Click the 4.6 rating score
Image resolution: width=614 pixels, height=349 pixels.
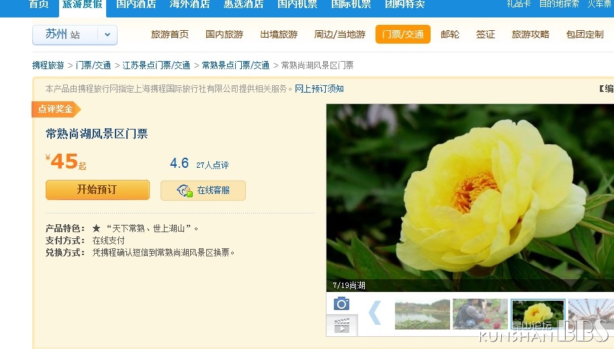click(x=179, y=163)
